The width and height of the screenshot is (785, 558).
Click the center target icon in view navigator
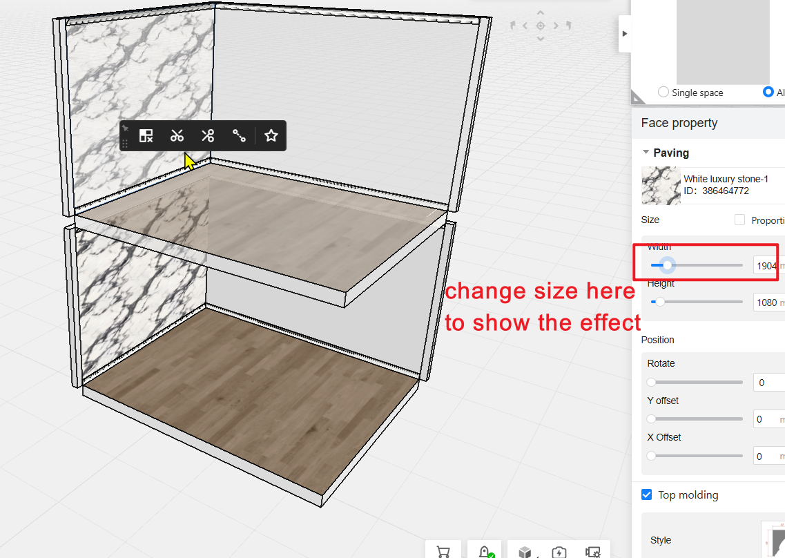click(x=541, y=26)
